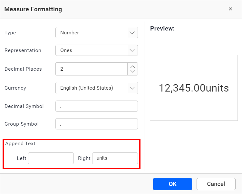Click the Group Symbol text field
This screenshot has height=194, width=242.
pos(96,124)
